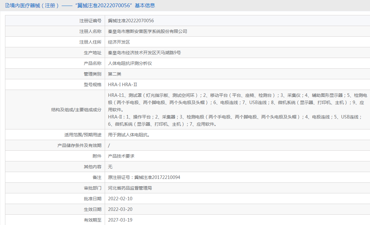Click the document icon before 境内医疗器械 title

point(7,5)
